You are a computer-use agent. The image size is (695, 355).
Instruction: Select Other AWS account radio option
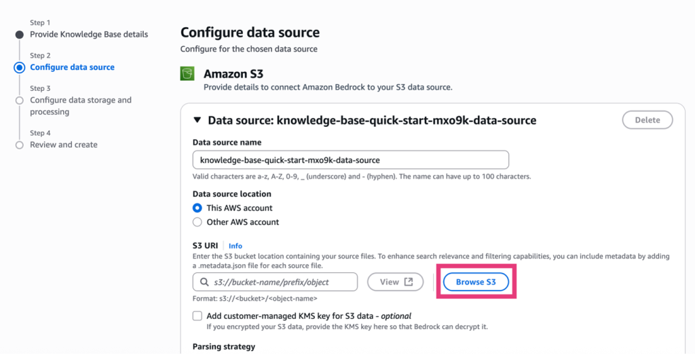tap(198, 222)
